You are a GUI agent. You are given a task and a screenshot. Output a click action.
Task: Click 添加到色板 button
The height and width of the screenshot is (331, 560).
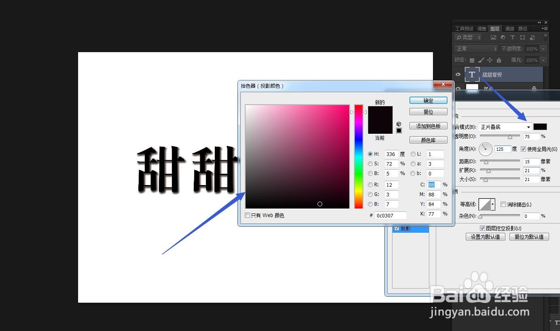point(428,126)
